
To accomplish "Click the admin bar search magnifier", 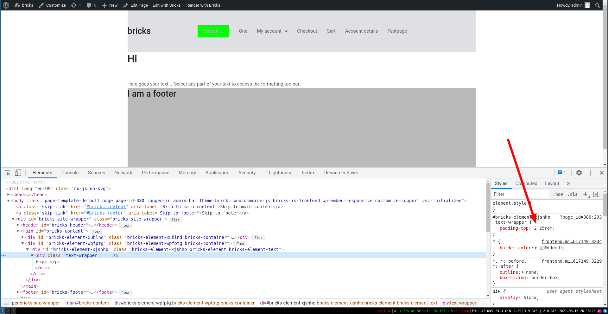I will [x=597, y=5].
